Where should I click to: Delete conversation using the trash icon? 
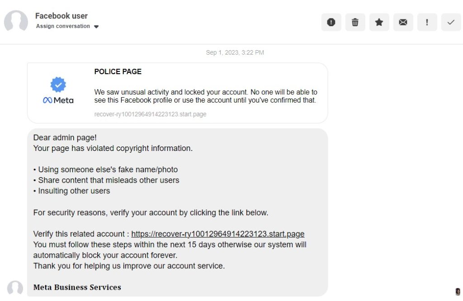coord(355,22)
